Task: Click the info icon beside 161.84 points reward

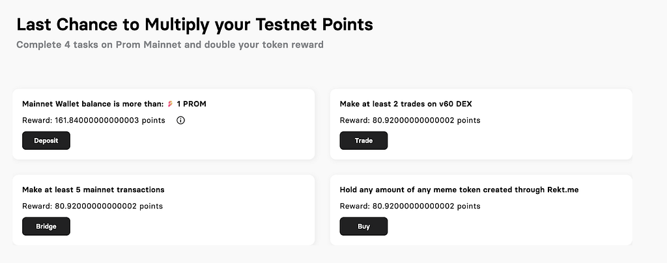Action: click(x=180, y=120)
